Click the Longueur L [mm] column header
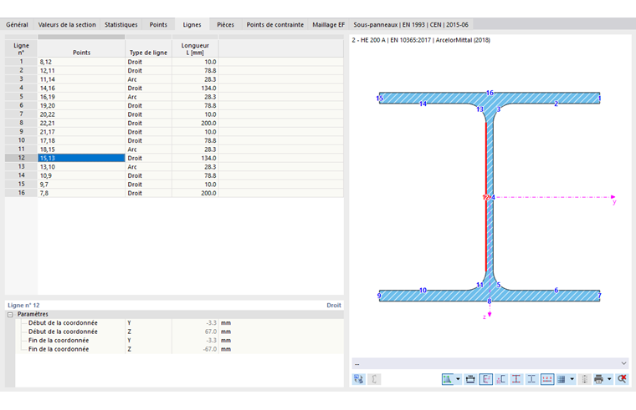The image size is (636, 410). (x=195, y=48)
